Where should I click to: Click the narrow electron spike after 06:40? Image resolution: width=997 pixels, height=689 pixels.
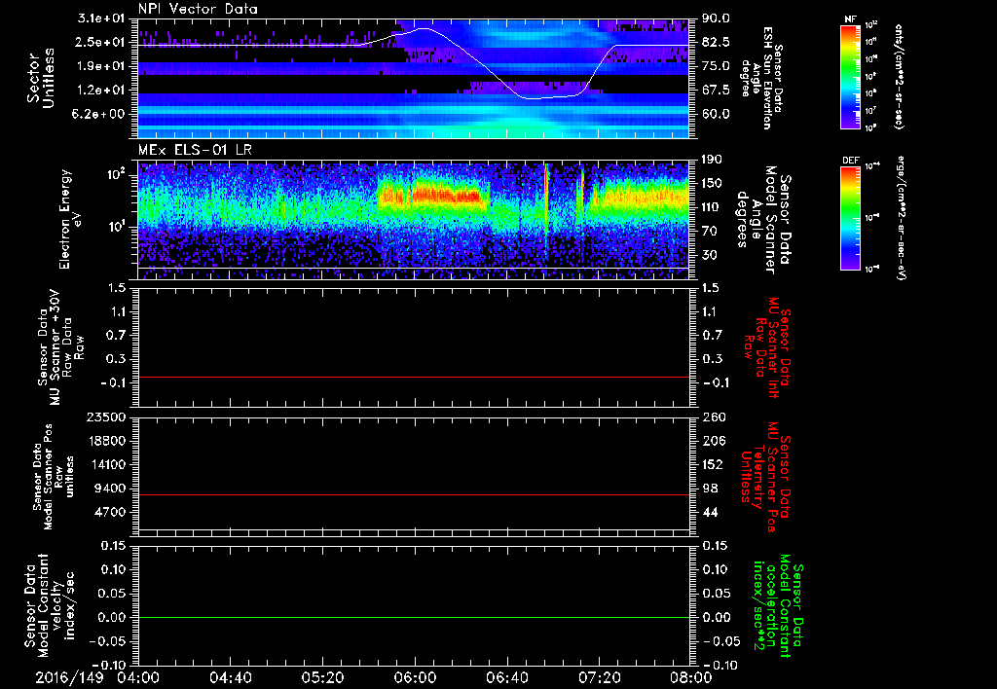[546, 203]
